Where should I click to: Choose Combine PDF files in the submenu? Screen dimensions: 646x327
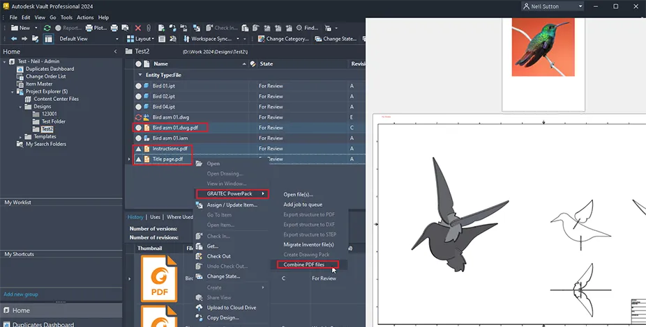coord(304,264)
